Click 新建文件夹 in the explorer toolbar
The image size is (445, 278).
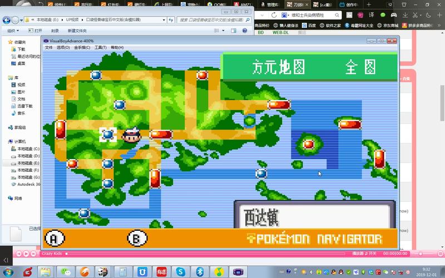click(x=77, y=31)
